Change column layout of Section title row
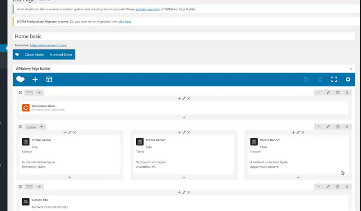The width and height of the screenshot is (361, 211). (29, 187)
